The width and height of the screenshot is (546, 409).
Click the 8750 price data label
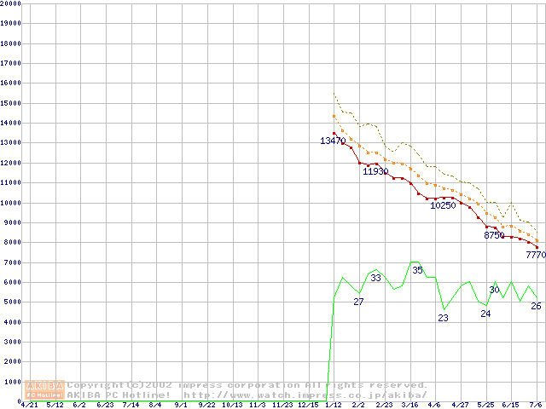(494, 235)
